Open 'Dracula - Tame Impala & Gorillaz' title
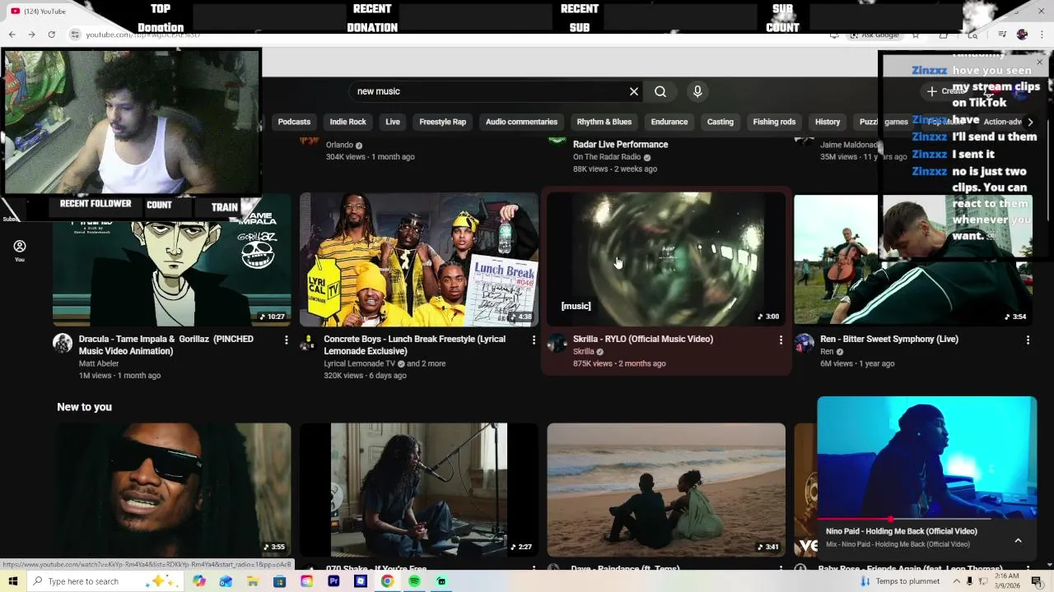This screenshot has width=1054, height=592. click(166, 345)
